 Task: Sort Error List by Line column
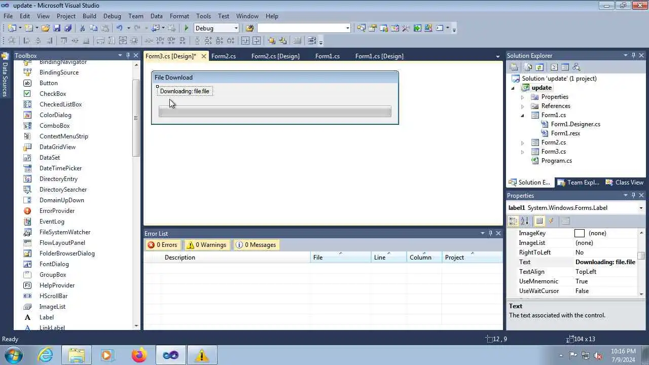[389, 258]
